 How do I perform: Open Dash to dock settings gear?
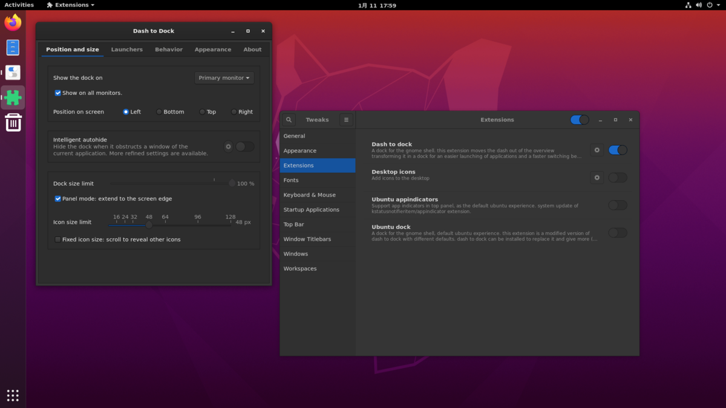point(597,150)
